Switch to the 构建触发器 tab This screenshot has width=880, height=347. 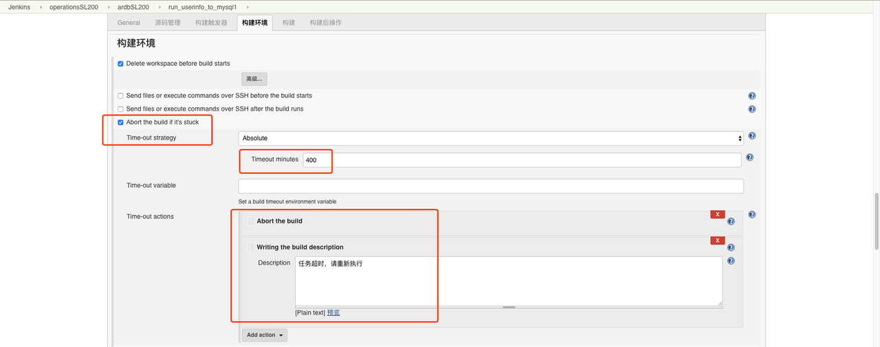click(x=211, y=23)
